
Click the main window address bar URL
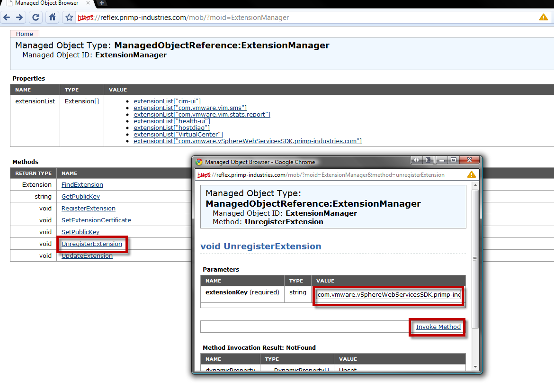pos(183,18)
